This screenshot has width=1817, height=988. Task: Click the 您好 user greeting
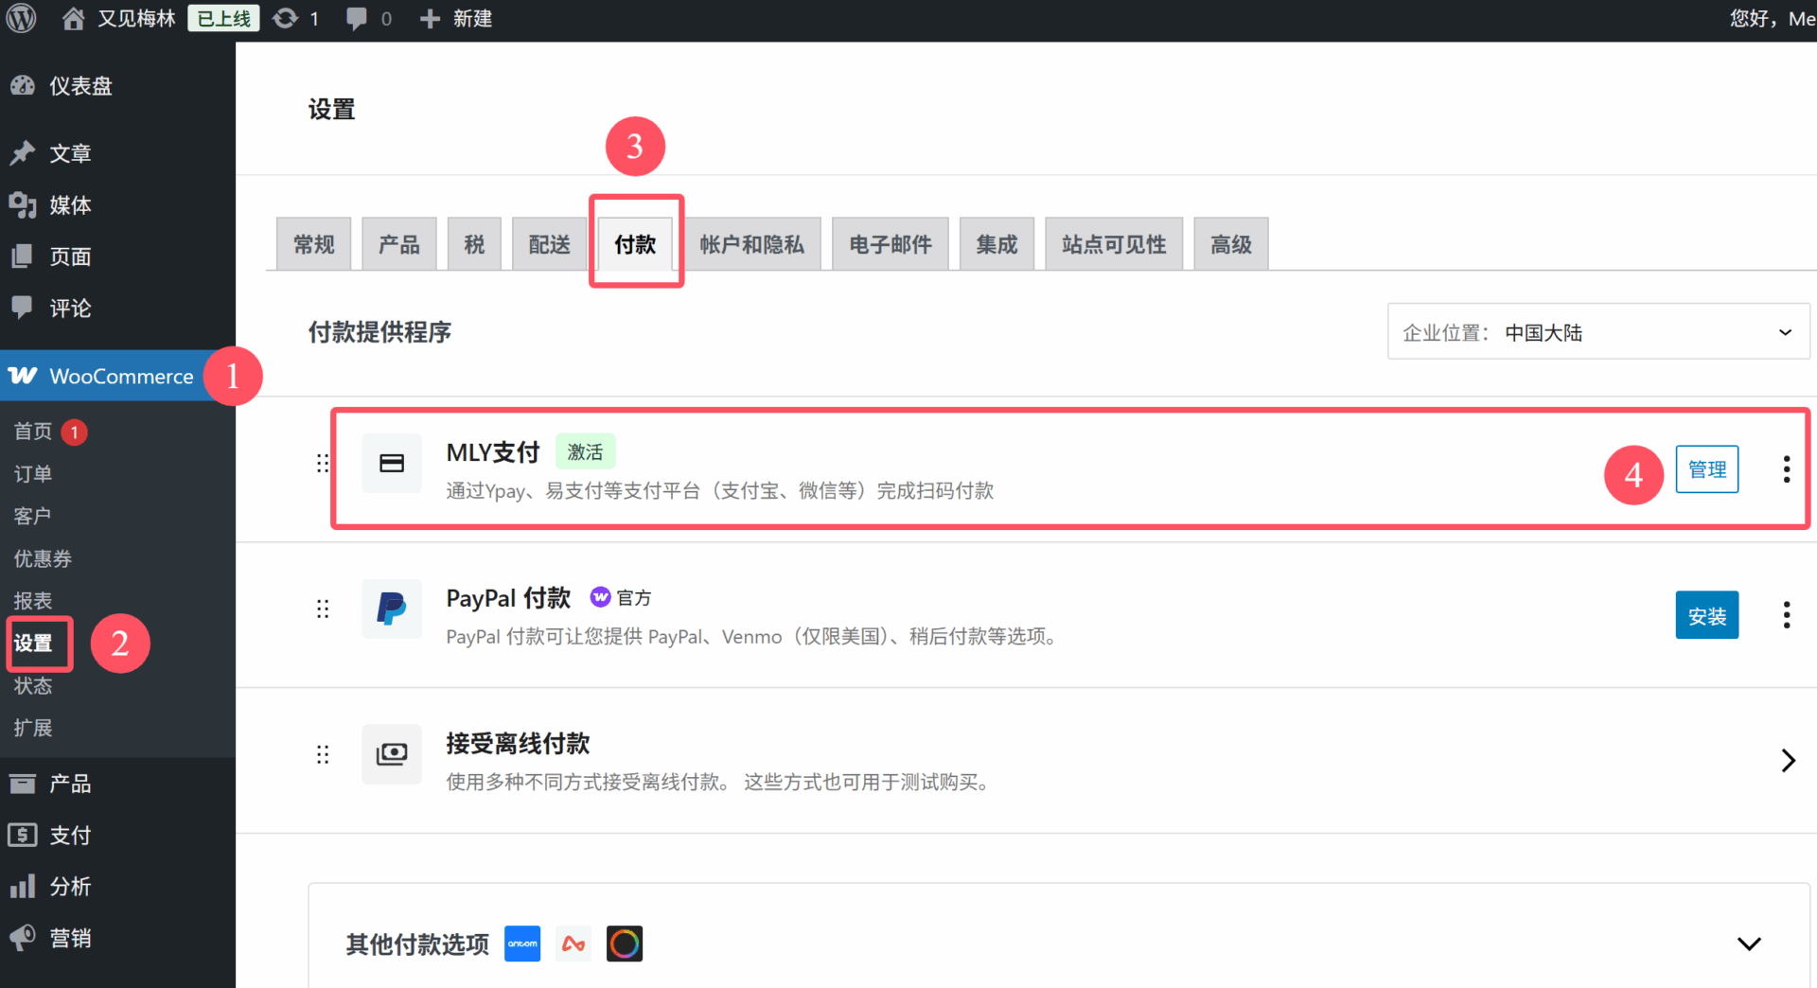pos(1773,18)
